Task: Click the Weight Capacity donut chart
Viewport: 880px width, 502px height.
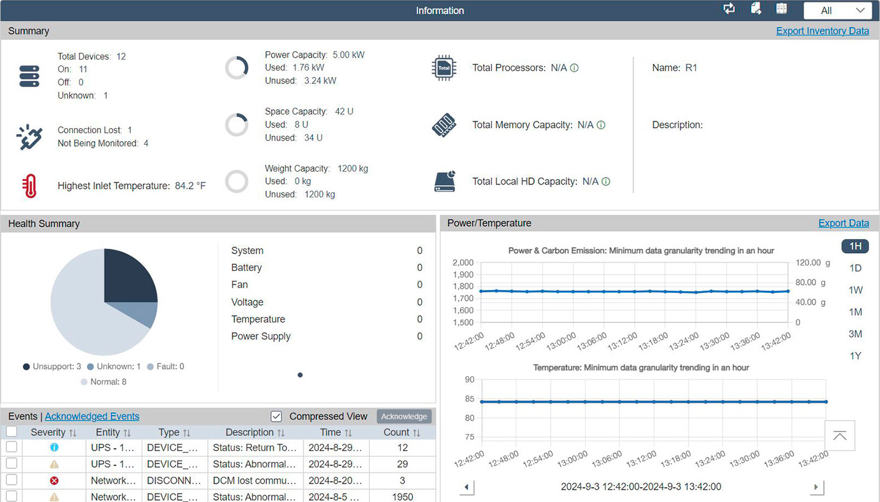Action: pyautogui.click(x=237, y=181)
